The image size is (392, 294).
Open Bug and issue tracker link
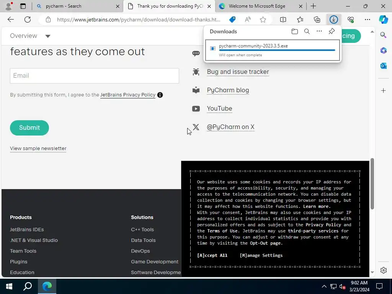(x=238, y=72)
